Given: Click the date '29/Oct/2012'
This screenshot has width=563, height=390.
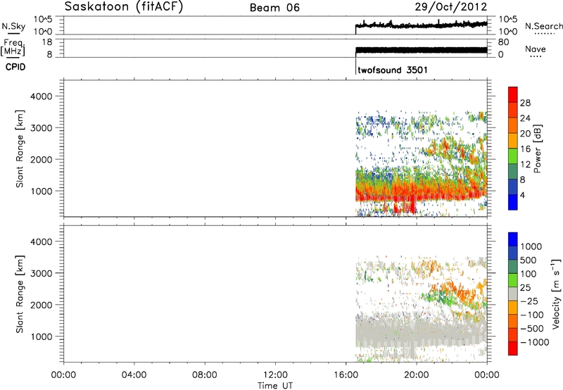Looking at the screenshot, I should (x=451, y=7).
